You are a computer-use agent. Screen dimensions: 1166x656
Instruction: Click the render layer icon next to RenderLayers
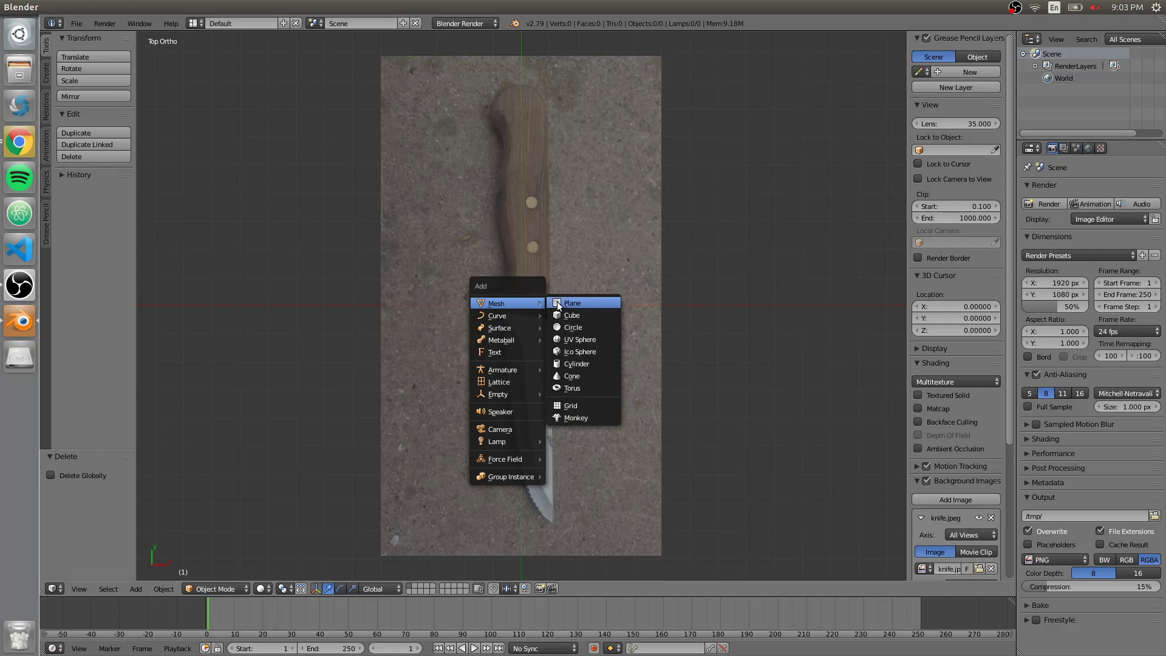pos(1114,66)
